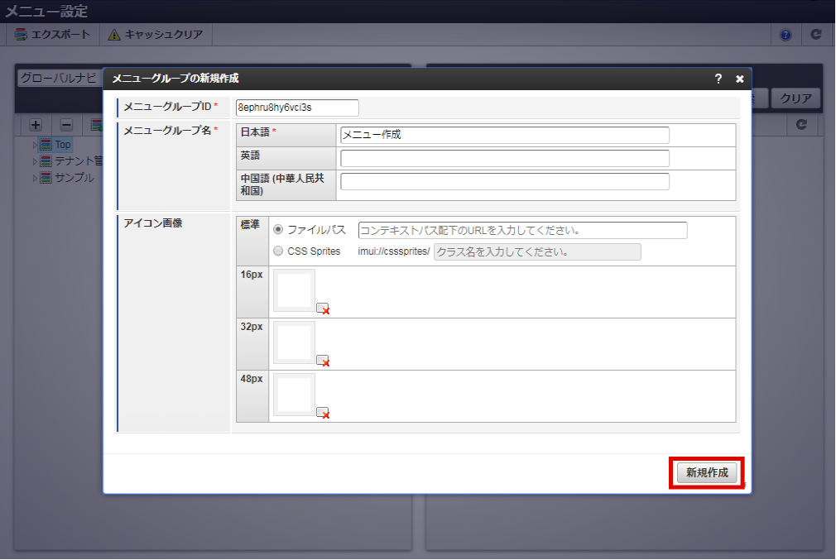Open help via the question mark icon
836x560 pixels.
(x=785, y=35)
